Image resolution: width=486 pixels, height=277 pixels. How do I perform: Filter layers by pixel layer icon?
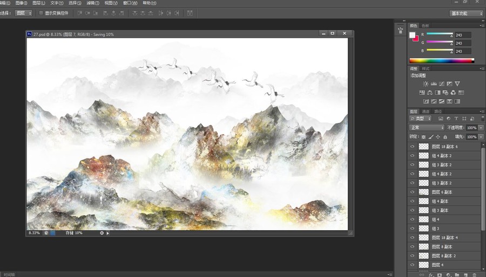click(441, 119)
